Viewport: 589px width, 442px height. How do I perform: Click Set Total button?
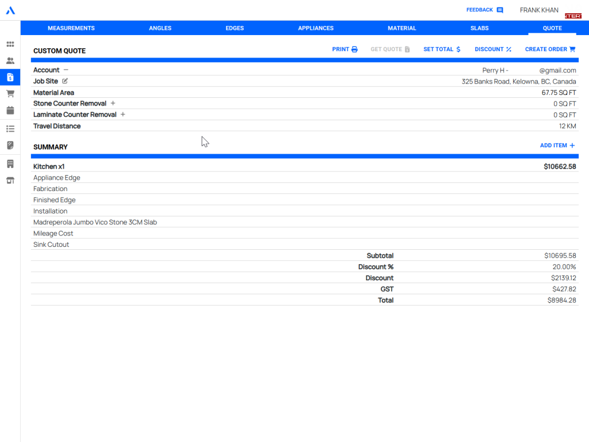442,49
